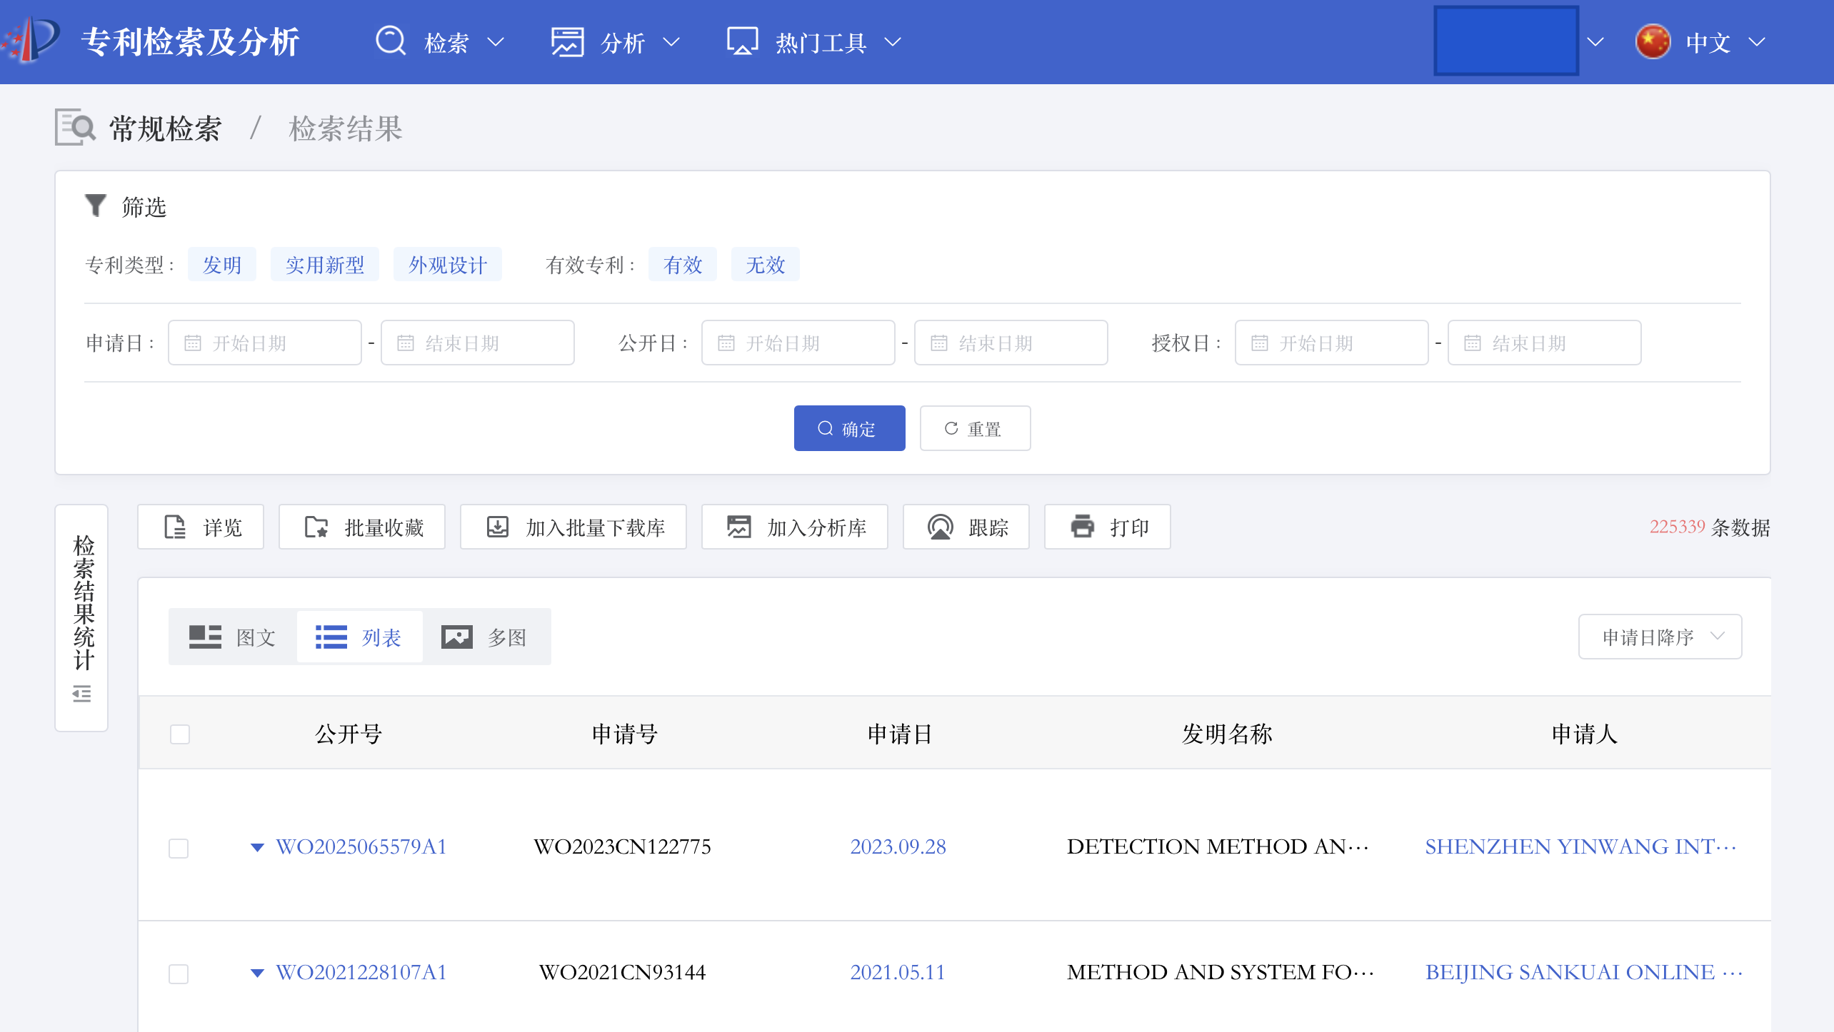
Task: Toggle 实用新型 patent type filter
Action: 325,265
